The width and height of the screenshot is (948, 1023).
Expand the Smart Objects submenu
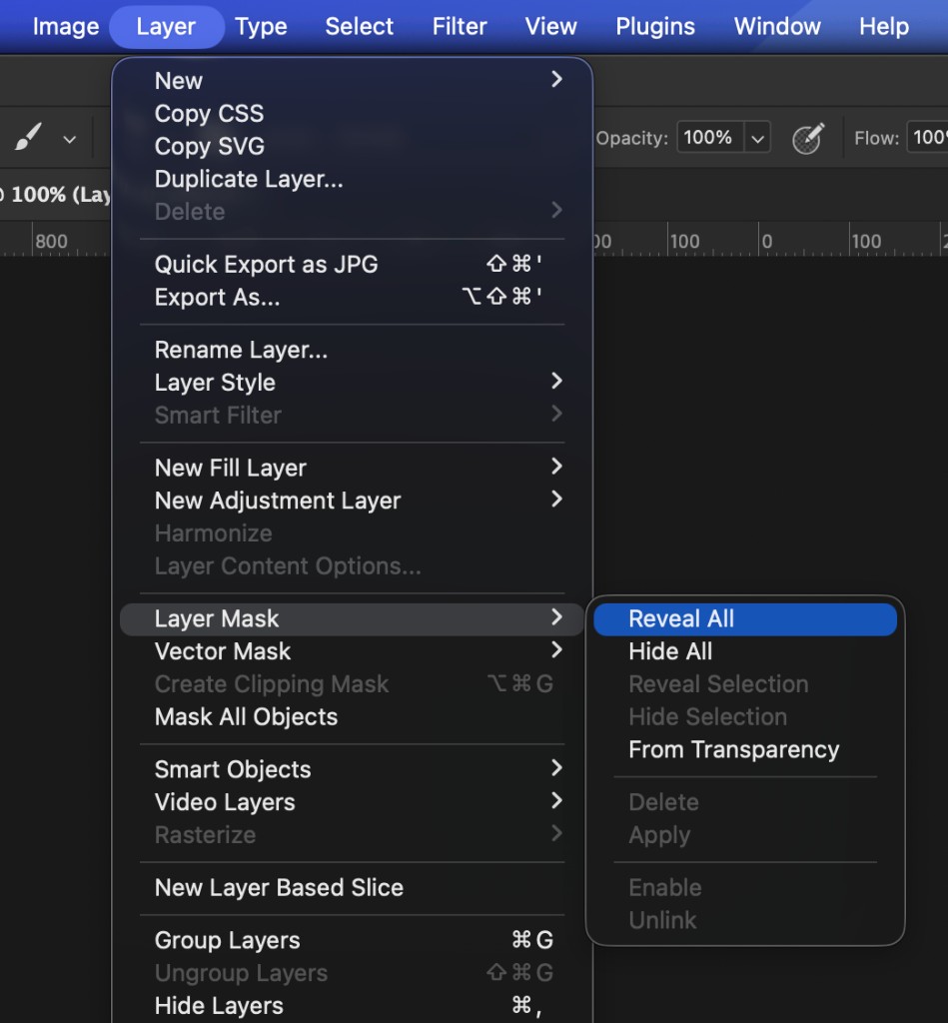tap(353, 769)
